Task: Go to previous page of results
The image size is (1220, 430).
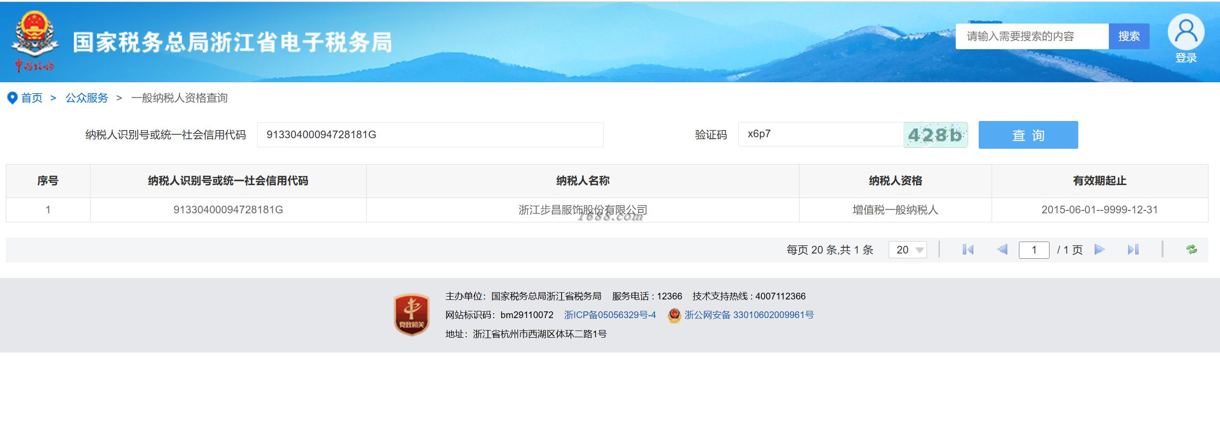Action: point(1002,250)
